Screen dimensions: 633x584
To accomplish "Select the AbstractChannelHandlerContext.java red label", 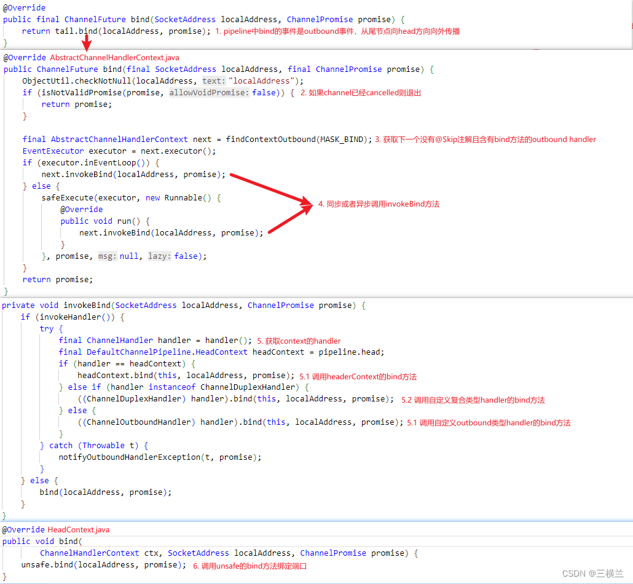I will point(114,57).
